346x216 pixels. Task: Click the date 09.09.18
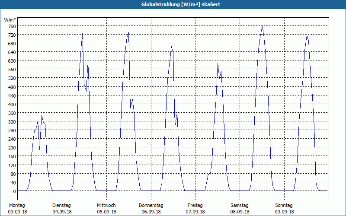point(285,212)
